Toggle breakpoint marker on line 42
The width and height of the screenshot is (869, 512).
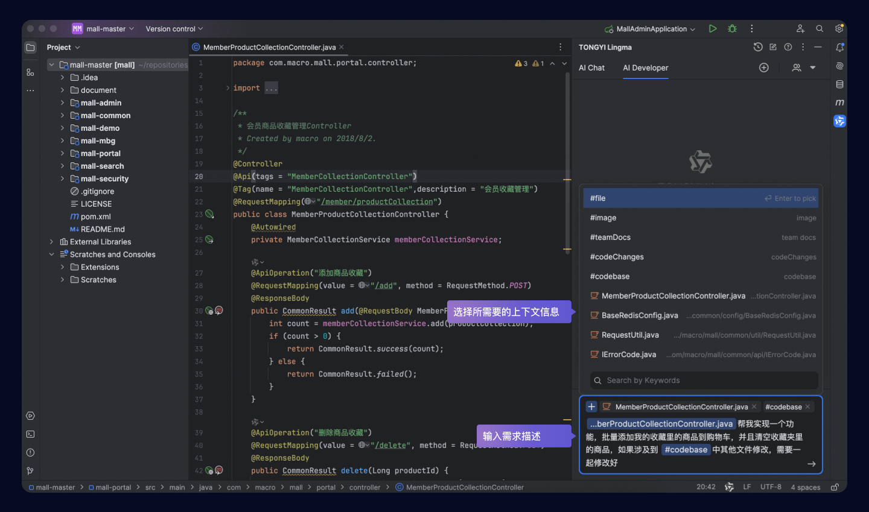pyautogui.click(x=219, y=470)
